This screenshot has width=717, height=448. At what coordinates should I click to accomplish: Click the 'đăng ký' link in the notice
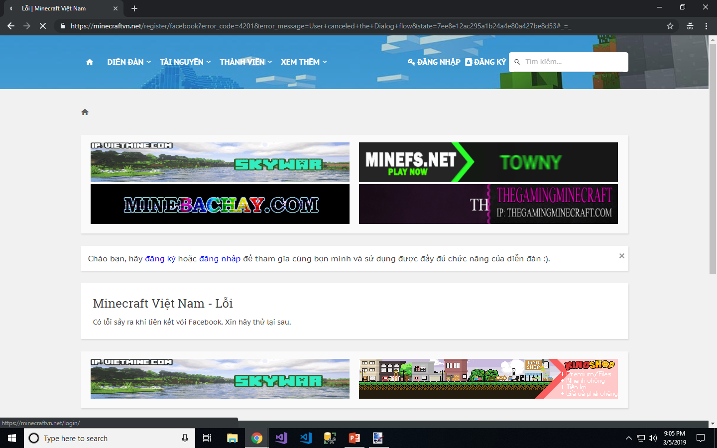click(x=160, y=259)
